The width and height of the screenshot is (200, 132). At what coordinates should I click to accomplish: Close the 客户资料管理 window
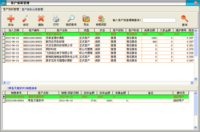(x=196, y=3)
